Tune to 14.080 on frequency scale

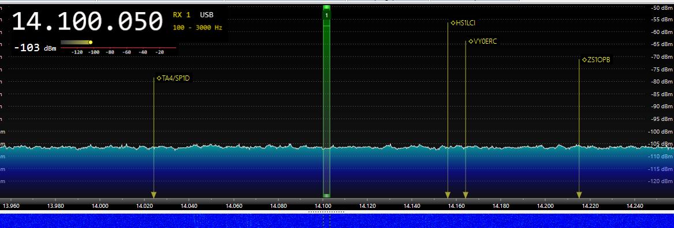[x=278, y=206]
